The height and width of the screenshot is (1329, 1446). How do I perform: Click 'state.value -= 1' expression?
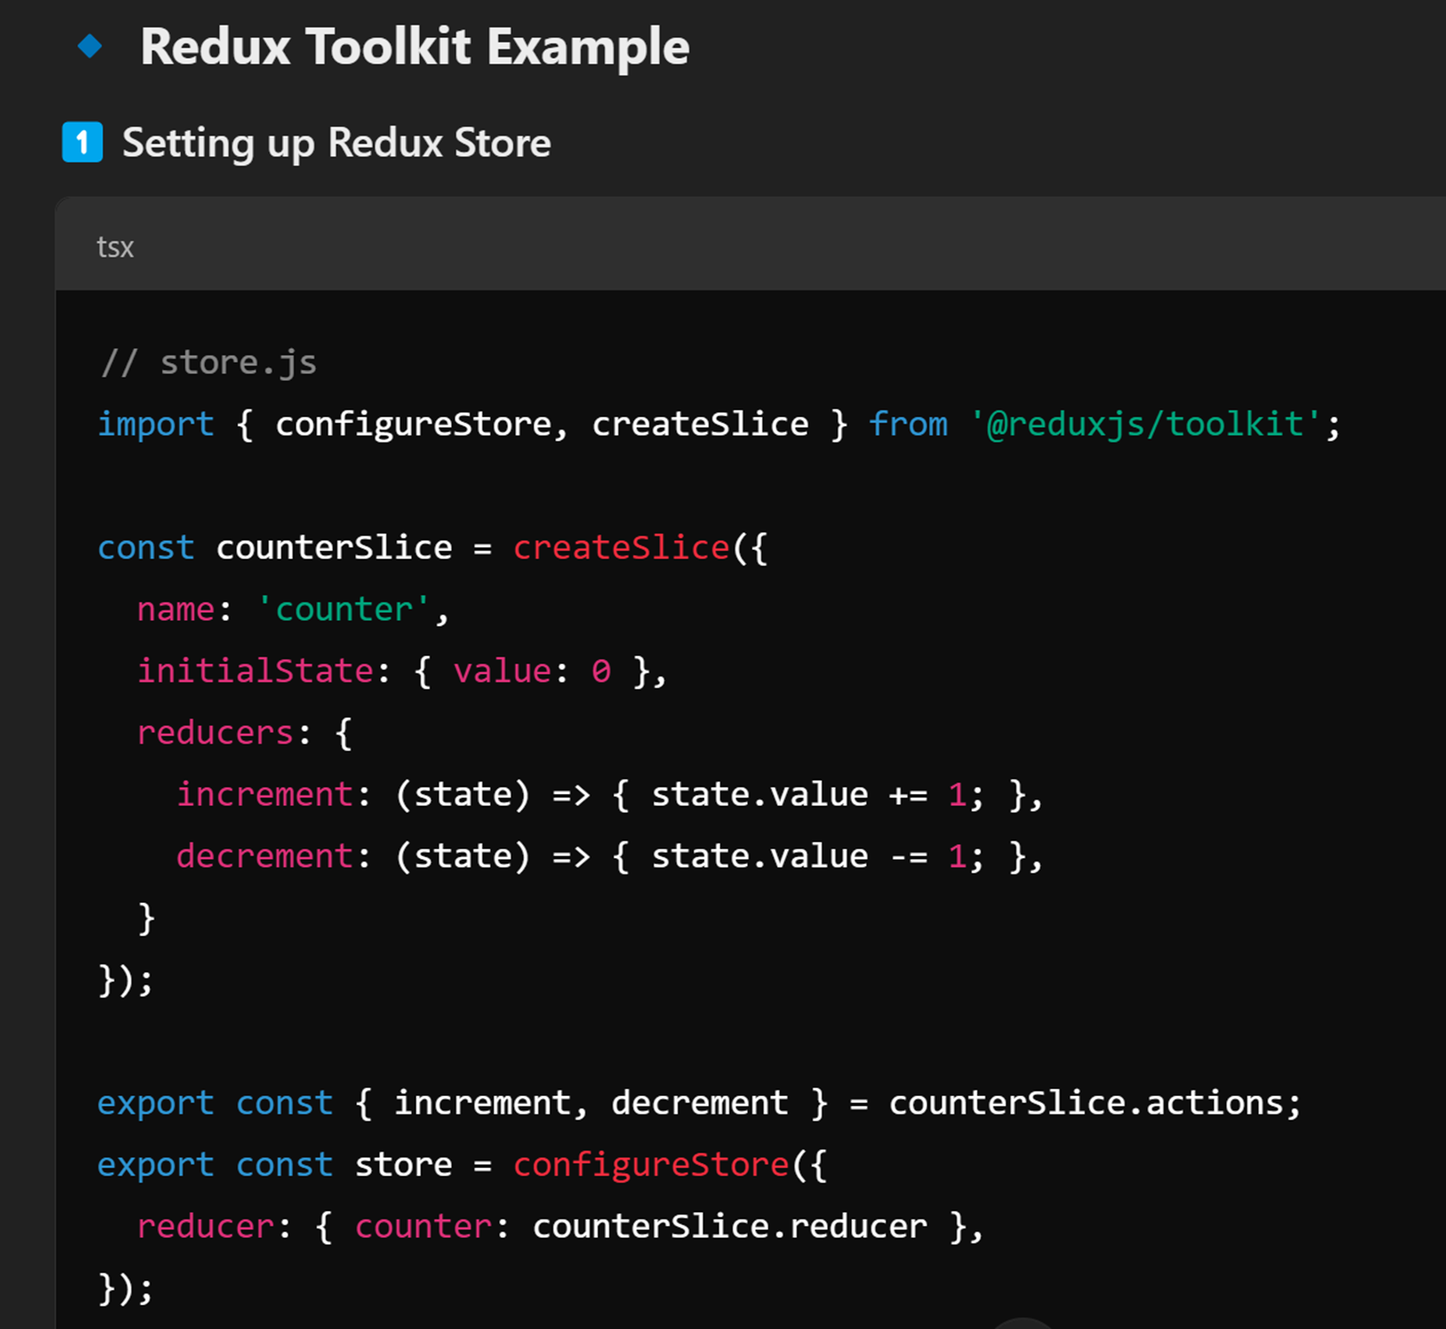pyautogui.click(x=809, y=856)
